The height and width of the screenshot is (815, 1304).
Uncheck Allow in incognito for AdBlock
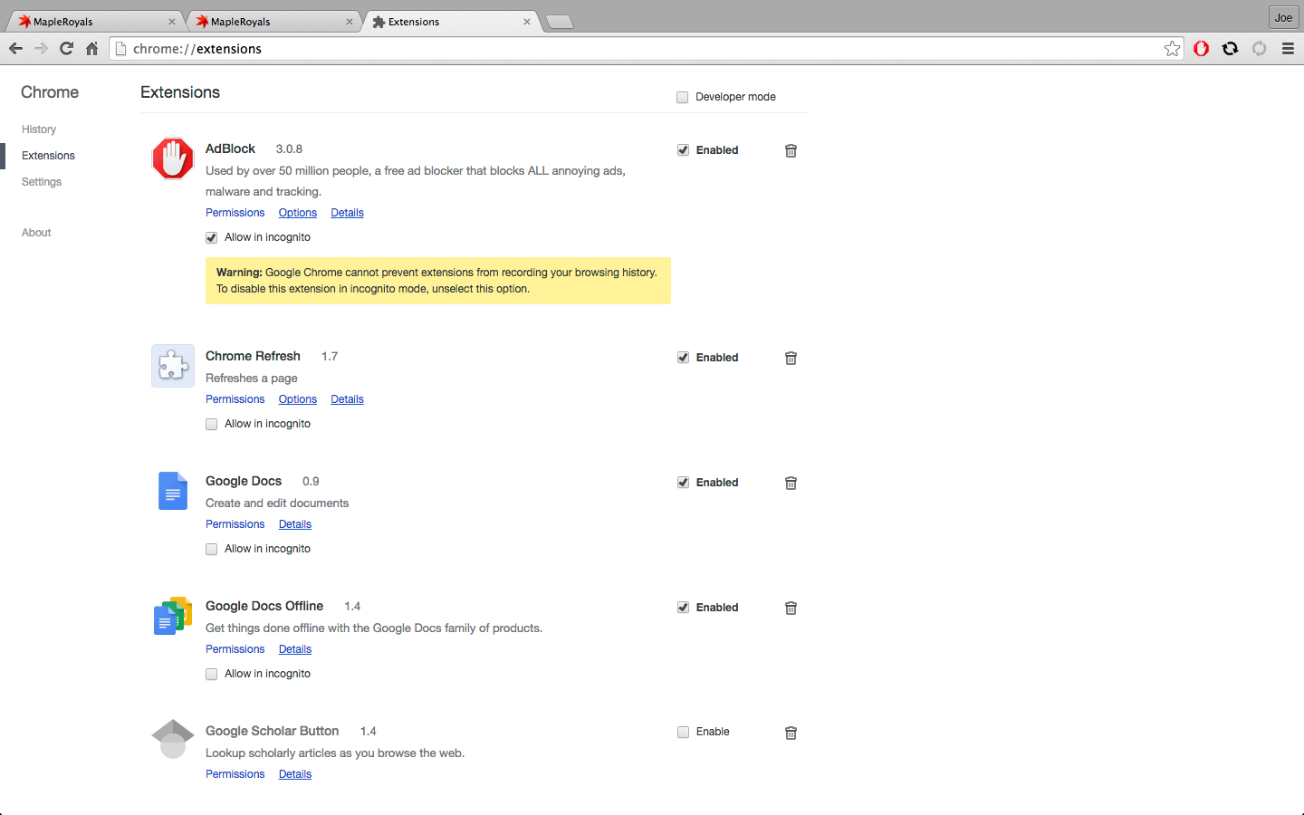[211, 237]
